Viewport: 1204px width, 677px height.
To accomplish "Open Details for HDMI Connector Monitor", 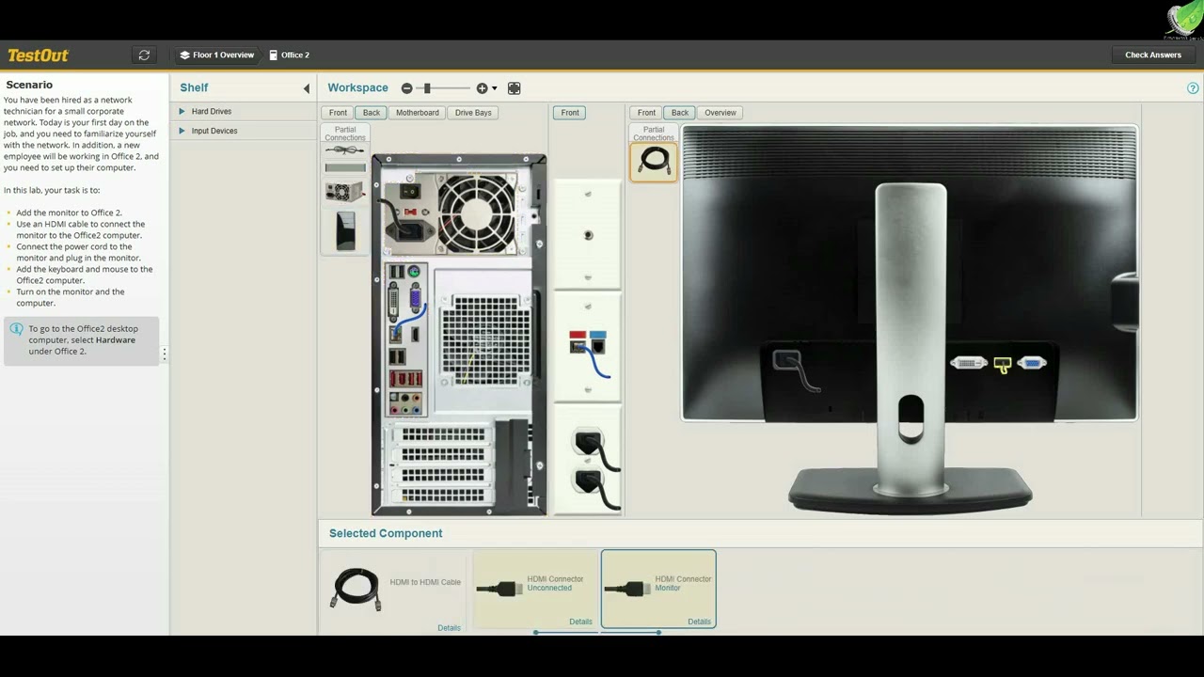I will (699, 622).
